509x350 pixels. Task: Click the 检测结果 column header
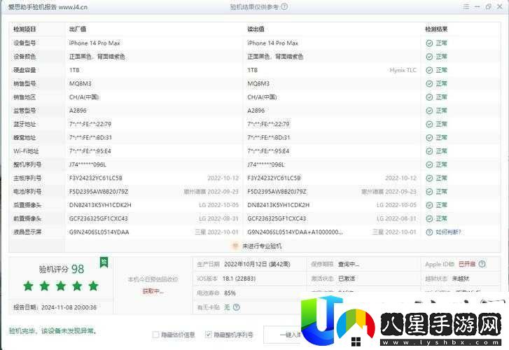click(436, 29)
